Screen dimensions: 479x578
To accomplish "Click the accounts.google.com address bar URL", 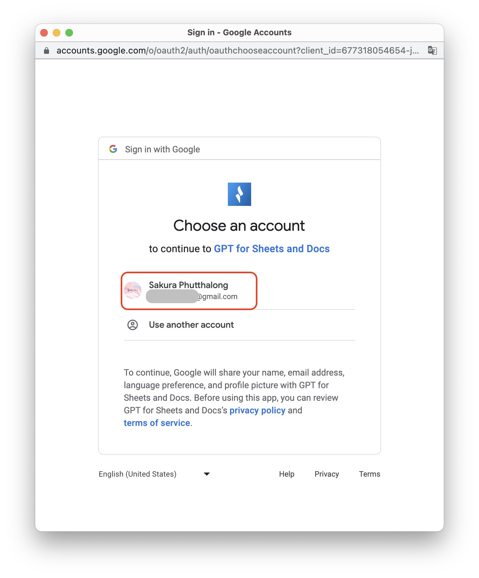I will pyautogui.click(x=237, y=50).
